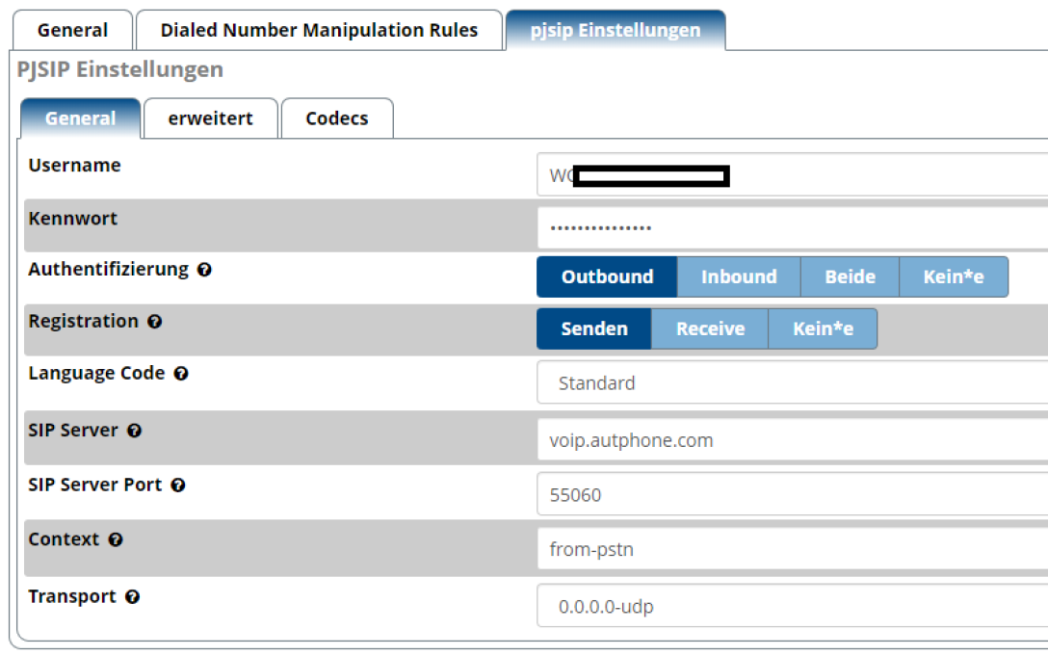The image size is (1048, 656).
Task: Switch to Dialed Number Manipulation Rules tab
Action: pyautogui.click(x=319, y=30)
